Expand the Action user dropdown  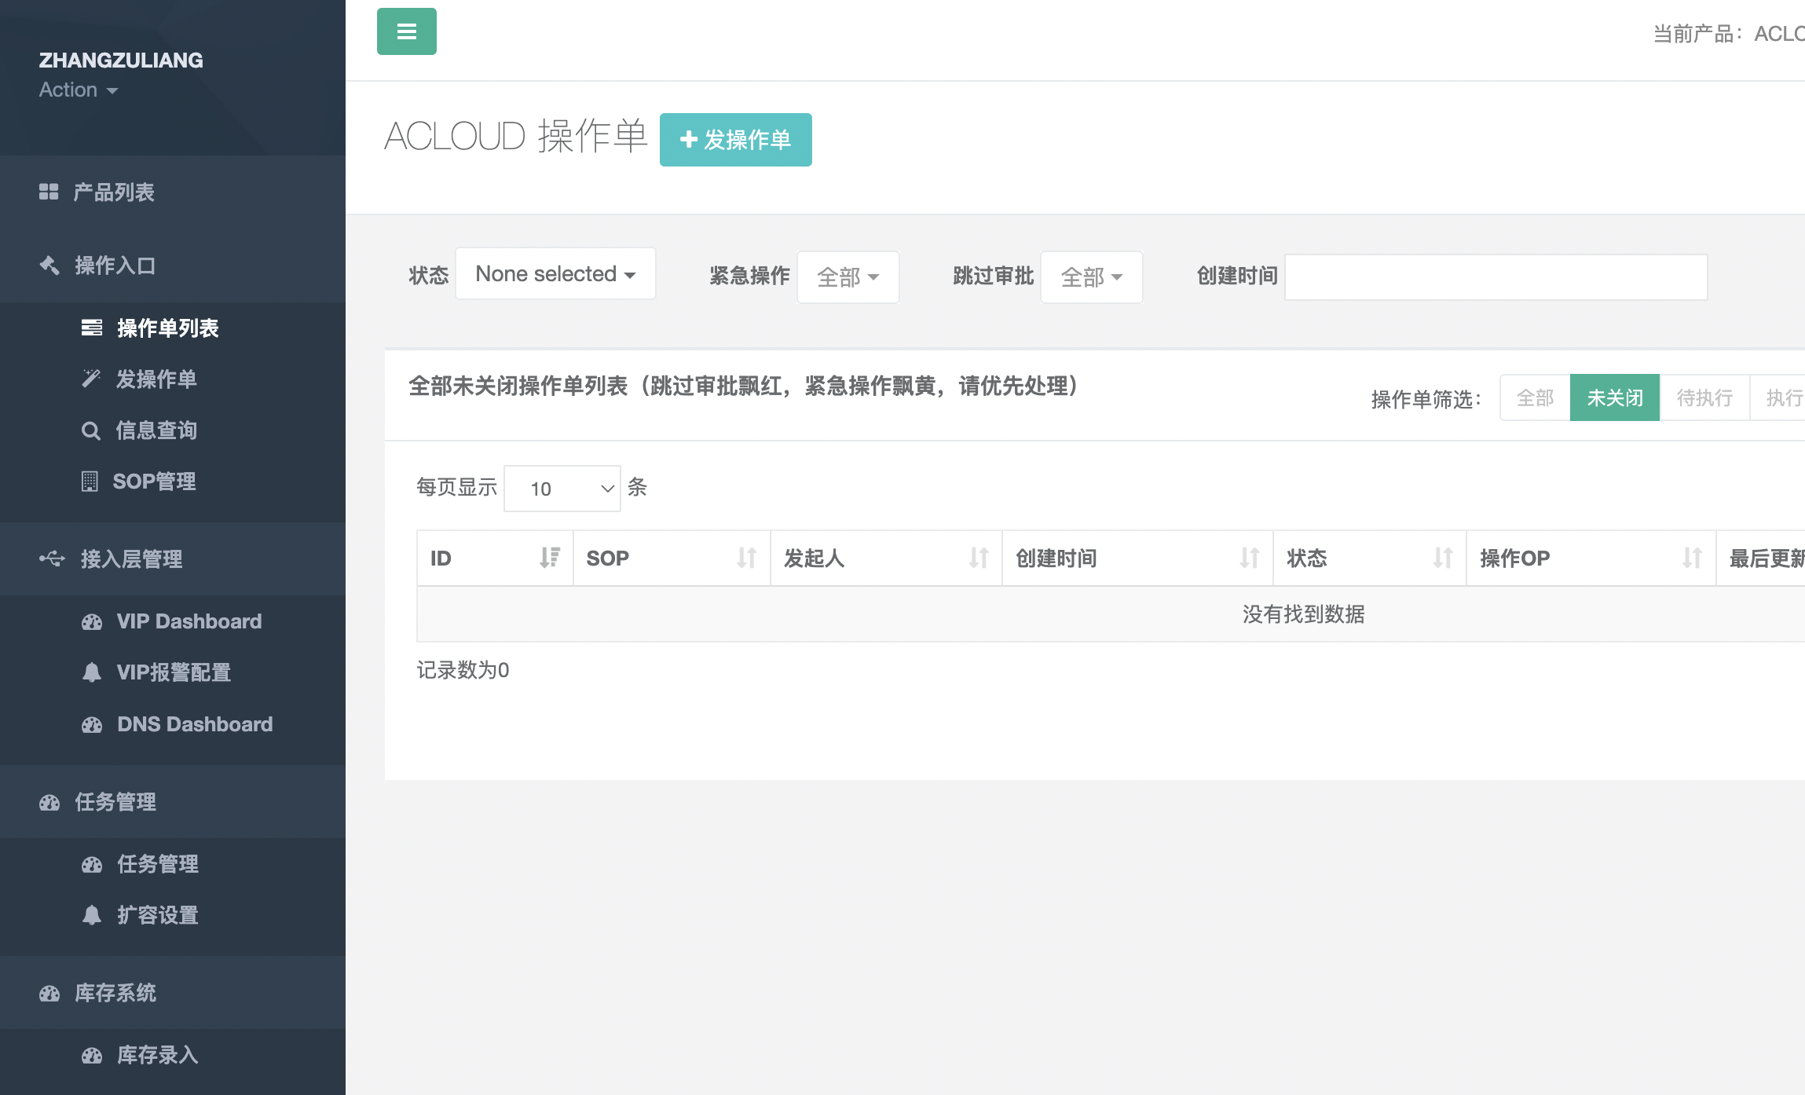pos(79,90)
